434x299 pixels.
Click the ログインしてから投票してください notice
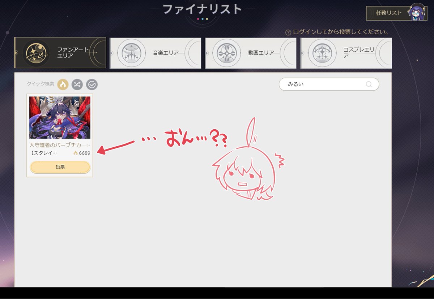coord(341,32)
